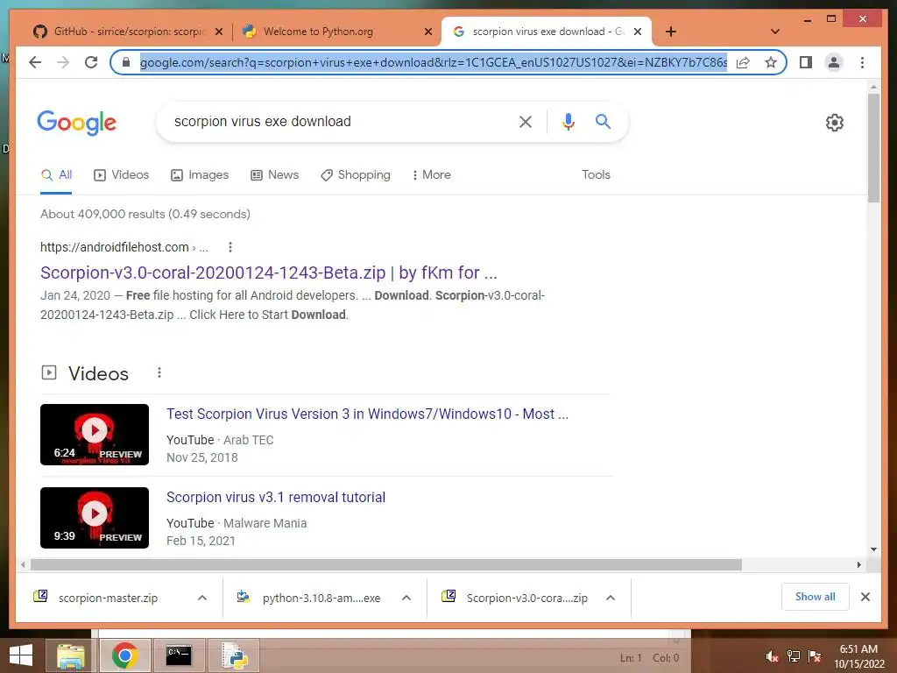Viewport: 897px width, 673px height.
Task: Close the scorpion virus search tab
Action: [x=638, y=32]
